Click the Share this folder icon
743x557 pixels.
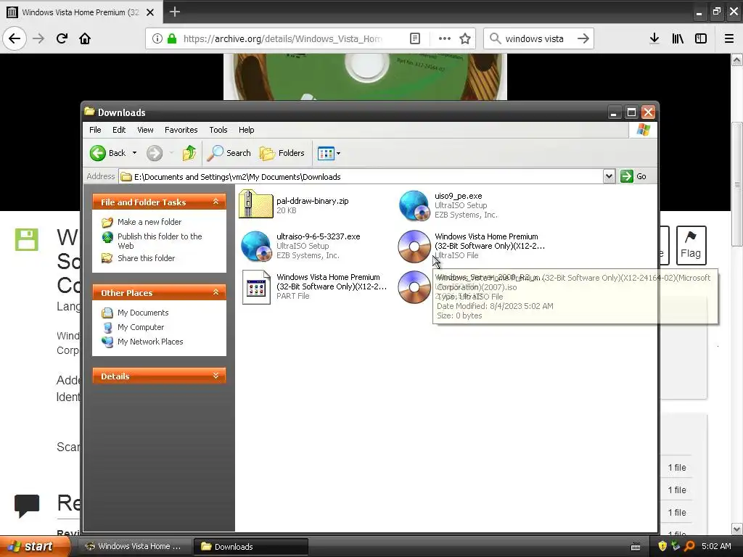107,258
